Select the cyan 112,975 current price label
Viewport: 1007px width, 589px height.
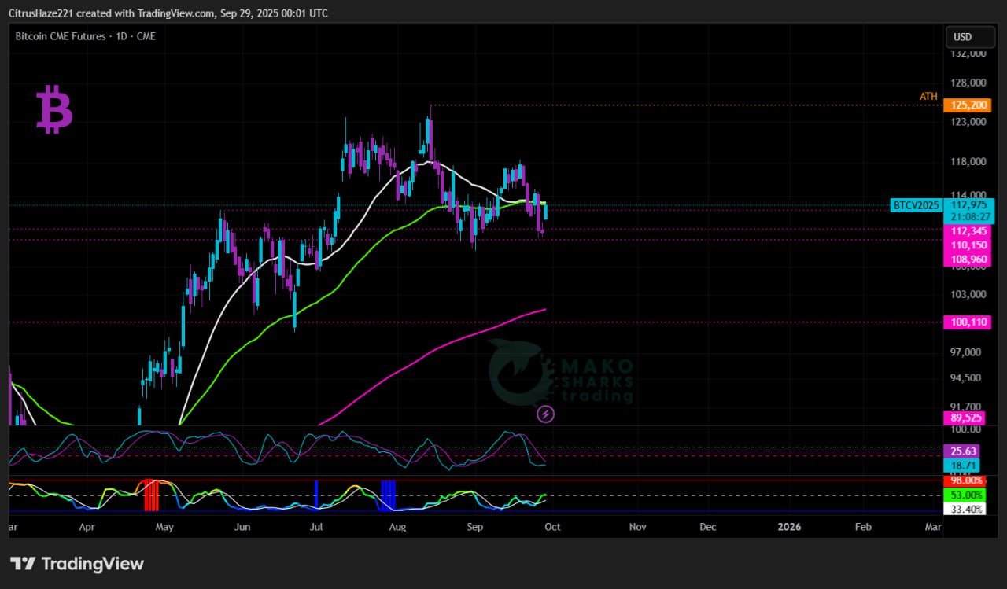968,205
